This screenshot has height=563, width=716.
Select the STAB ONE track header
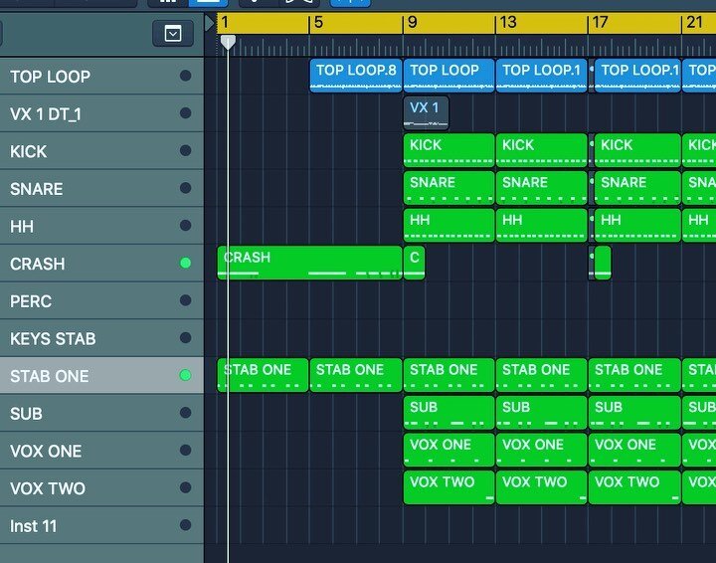[x=101, y=376]
